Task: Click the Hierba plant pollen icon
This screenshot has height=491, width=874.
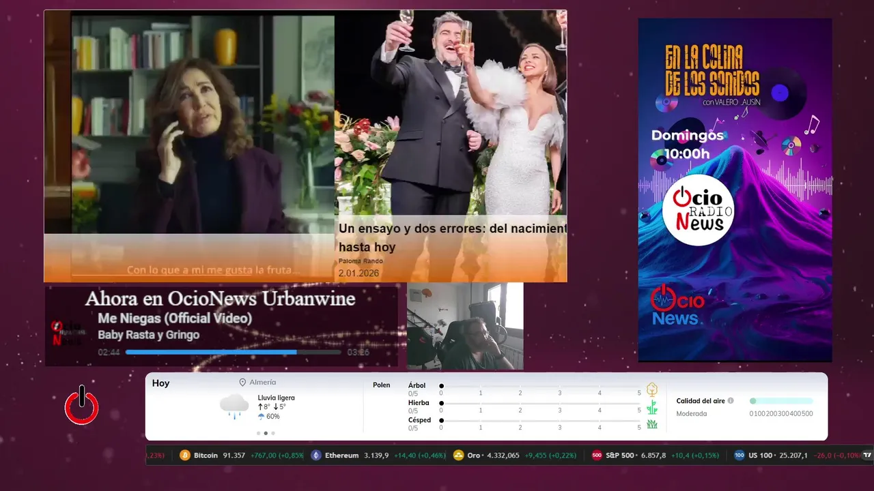Action: (x=652, y=407)
